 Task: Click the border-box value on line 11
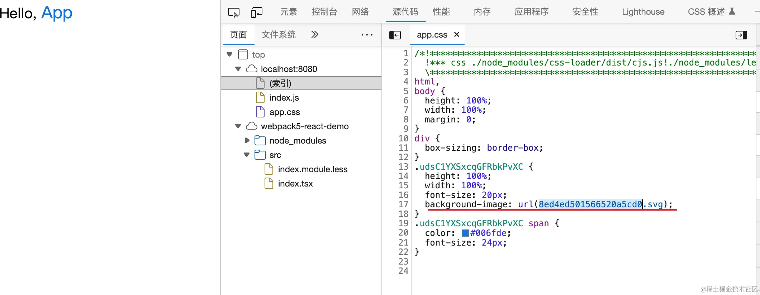[512, 148]
